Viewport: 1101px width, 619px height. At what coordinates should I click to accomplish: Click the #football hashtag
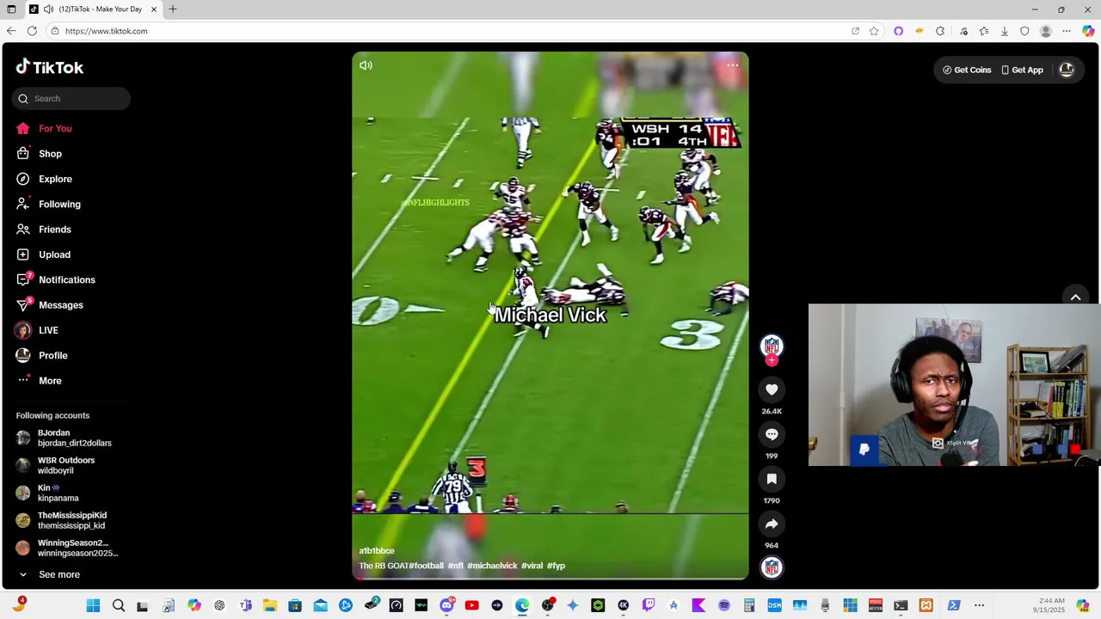426,566
